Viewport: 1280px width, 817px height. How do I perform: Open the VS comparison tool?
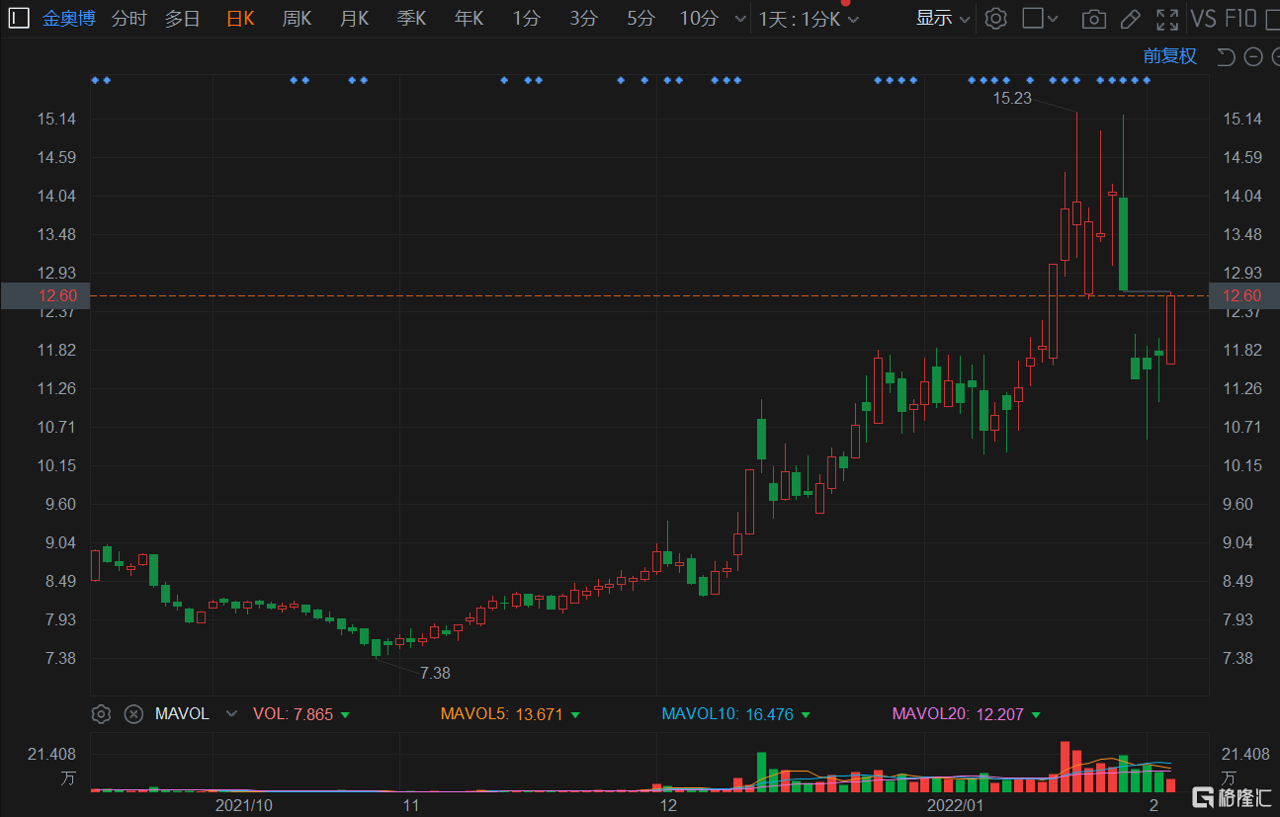point(1203,18)
